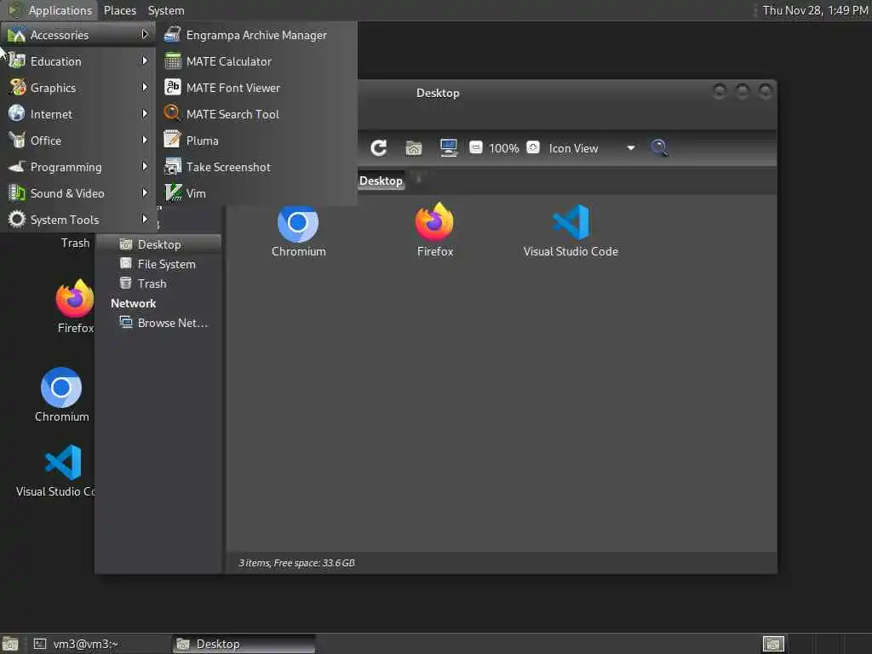This screenshot has height=654, width=872.
Task: Open the Pluma text editor
Action: click(x=256, y=141)
